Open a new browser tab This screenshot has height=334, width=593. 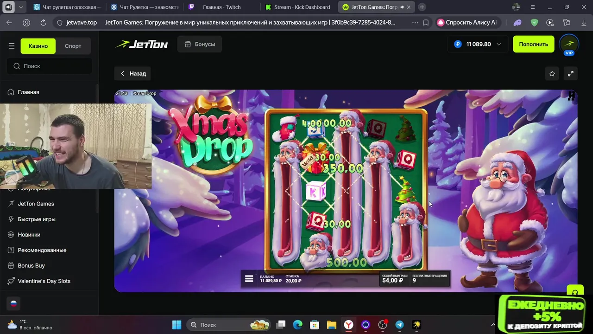point(422,7)
